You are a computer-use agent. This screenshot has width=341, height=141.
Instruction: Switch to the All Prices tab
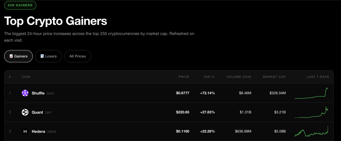pyautogui.click(x=78, y=56)
